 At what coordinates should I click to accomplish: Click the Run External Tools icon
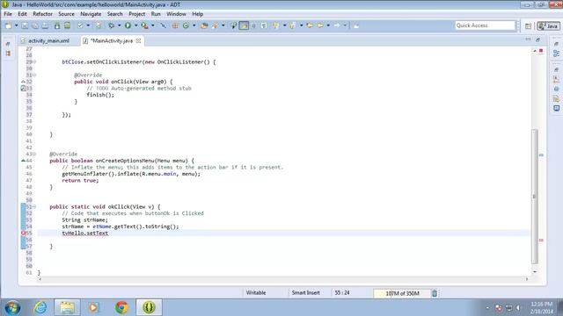click(x=144, y=25)
